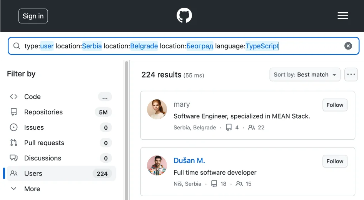Open the Sort by Best match dropdown
364x200 pixels.
(x=305, y=74)
